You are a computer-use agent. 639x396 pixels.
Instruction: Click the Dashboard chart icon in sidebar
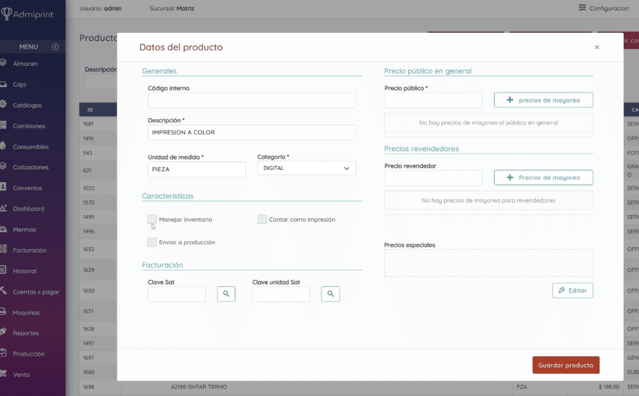(x=3, y=208)
